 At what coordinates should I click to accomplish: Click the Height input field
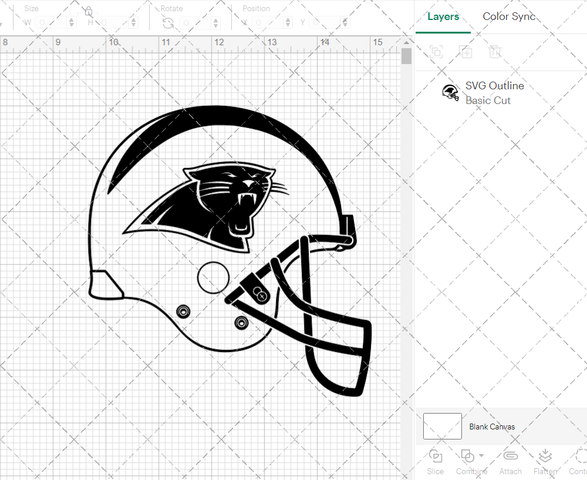114,22
